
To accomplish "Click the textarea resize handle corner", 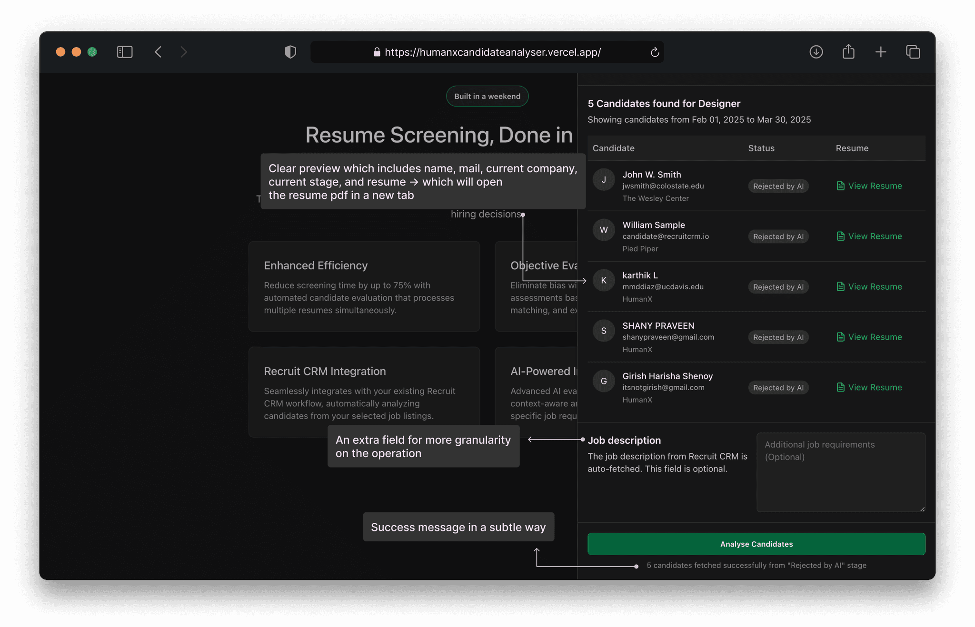I will pos(922,509).
